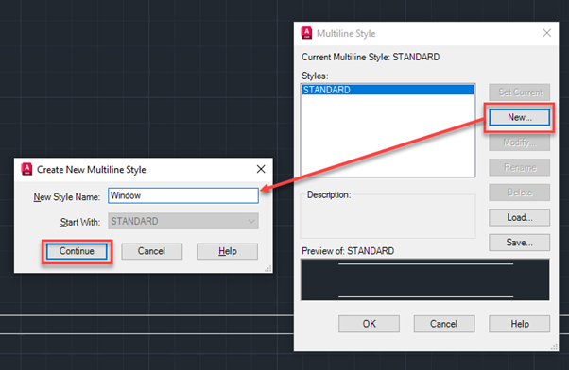569x370 pixels.
Task: Click the Modify... button
Action: [519, 143]
